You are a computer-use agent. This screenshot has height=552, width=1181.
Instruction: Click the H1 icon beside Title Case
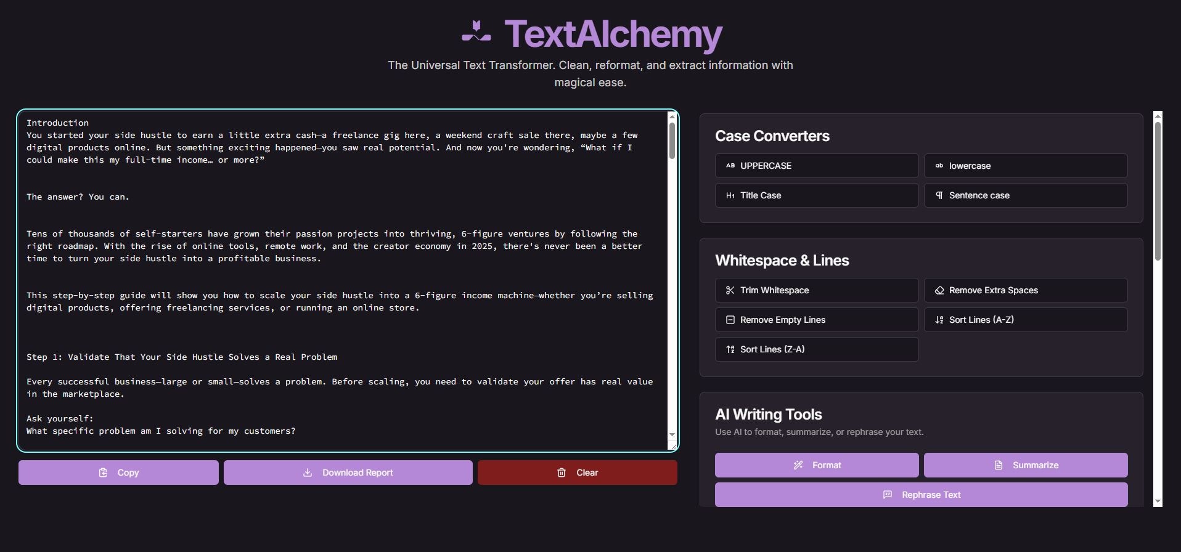[730, 195]
